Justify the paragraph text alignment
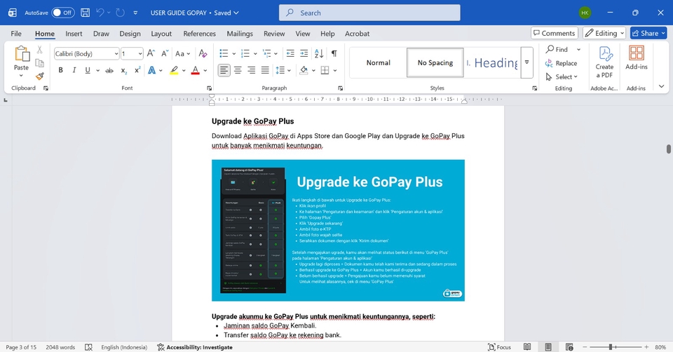Image resolution: width=673 pixels, height=352 pixels. click(265, 70)
